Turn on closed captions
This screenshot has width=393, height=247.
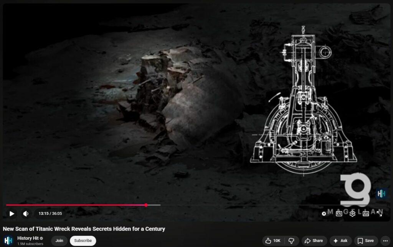point(339,214)
